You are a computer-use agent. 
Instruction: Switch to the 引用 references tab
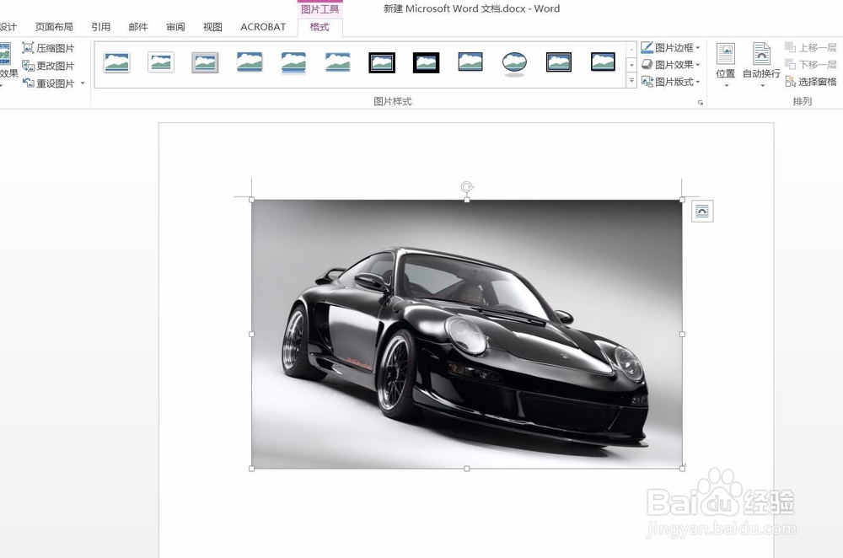[x=100, y=27]
